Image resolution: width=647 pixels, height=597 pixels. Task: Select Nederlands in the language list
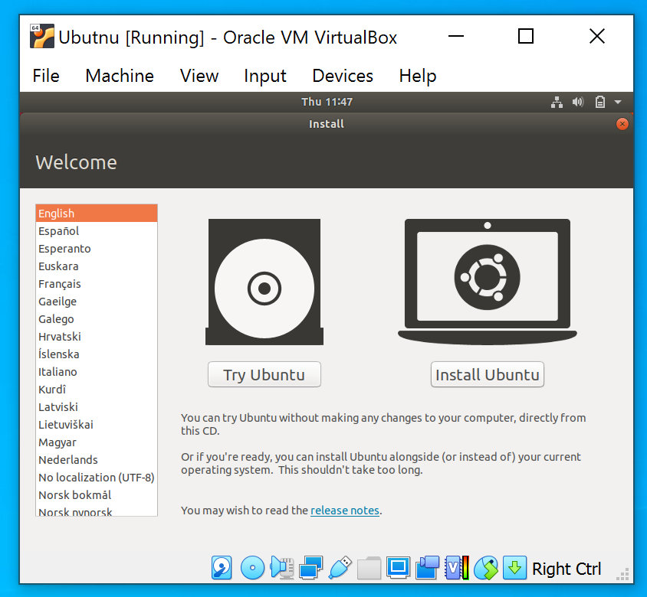(97, 460)
